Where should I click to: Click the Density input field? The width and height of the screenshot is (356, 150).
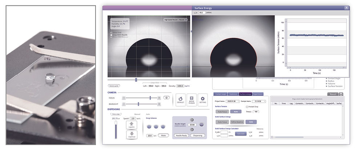click(180, 86)
